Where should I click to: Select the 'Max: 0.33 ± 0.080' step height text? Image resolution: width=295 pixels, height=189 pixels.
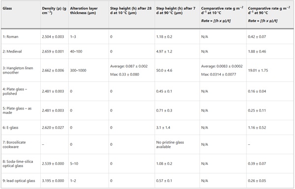point(125,75)
